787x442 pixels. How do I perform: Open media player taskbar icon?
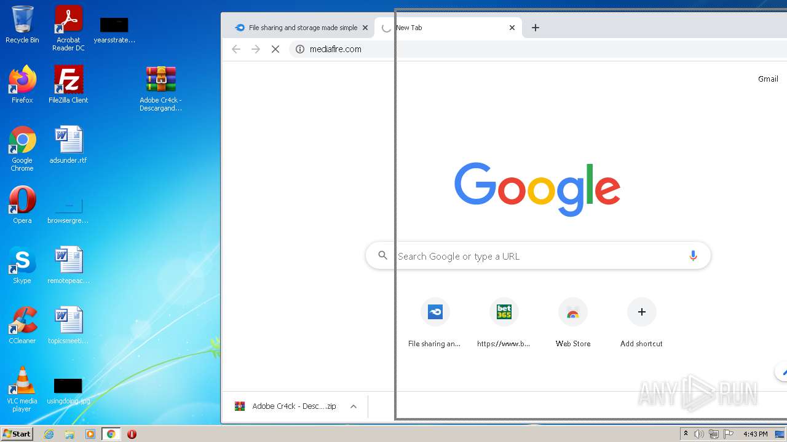tap(90, 434)
